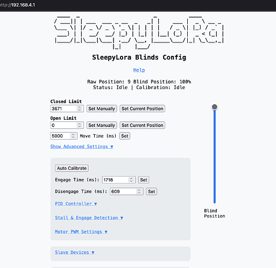Click Set button for Engage Time

tap(144, 180)
